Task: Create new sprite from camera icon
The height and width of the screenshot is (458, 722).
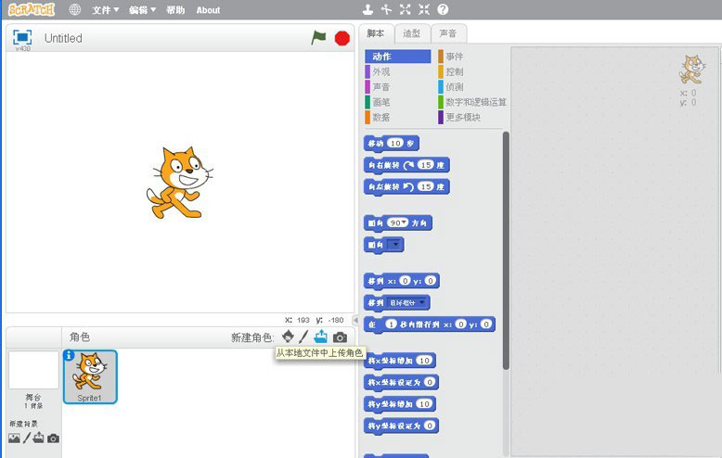Action: pos(340,337)
